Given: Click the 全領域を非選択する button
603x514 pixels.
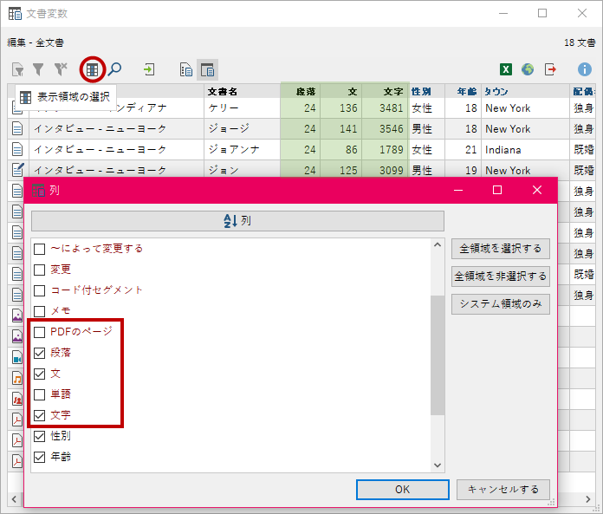Looking at the screenshot, I should click(x=501, y=277).
